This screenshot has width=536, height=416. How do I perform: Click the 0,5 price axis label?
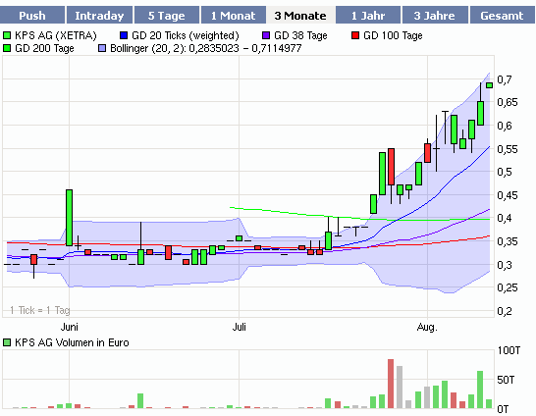[505, 172]
